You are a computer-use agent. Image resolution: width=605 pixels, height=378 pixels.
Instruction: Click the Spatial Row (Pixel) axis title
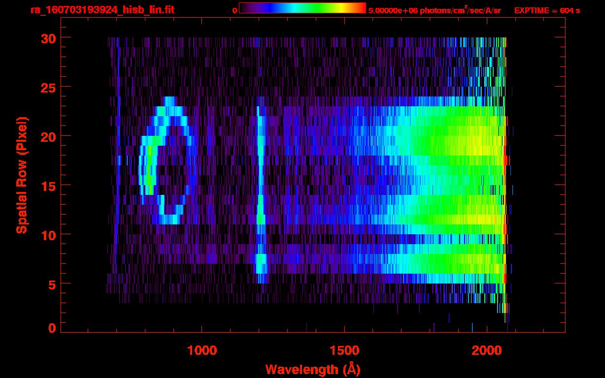(x=22, y=175)
